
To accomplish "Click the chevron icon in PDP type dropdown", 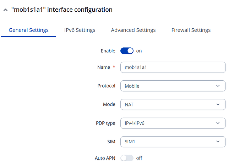I will (218, 123).
